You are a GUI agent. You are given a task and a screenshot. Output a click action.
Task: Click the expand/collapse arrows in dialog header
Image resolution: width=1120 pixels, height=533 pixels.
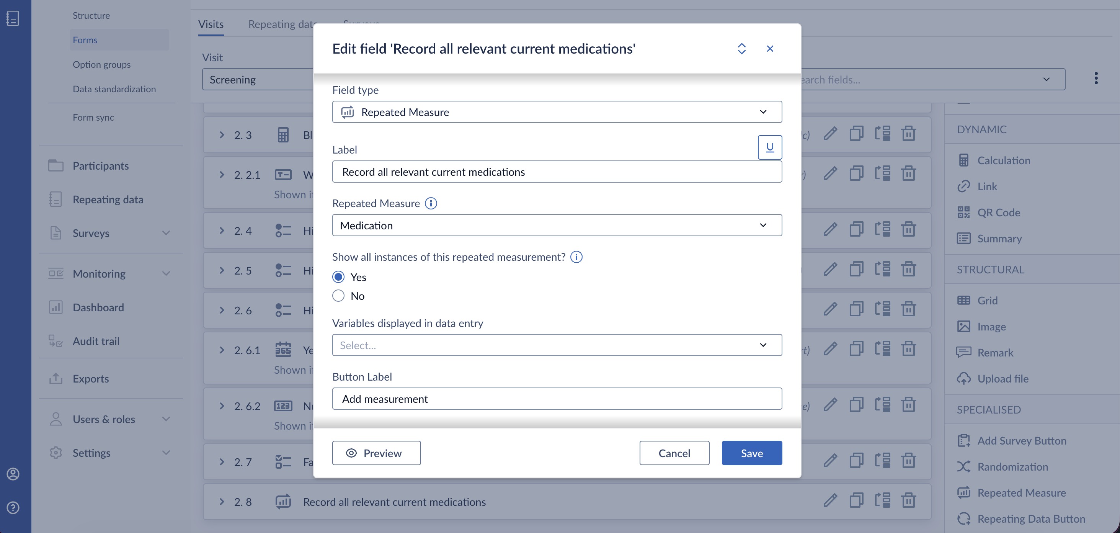(x=741, y=48)
